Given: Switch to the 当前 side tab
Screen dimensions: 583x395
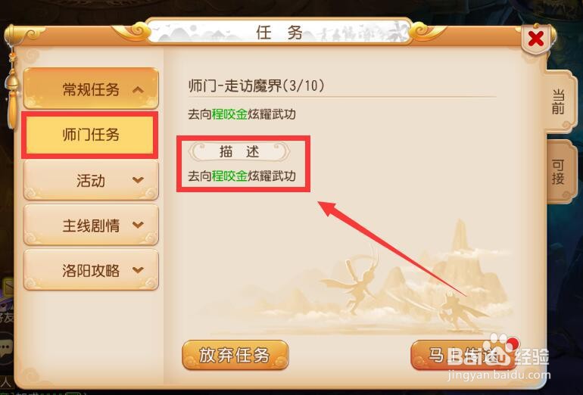Looking at the screenshot, I should pos(559,101).
